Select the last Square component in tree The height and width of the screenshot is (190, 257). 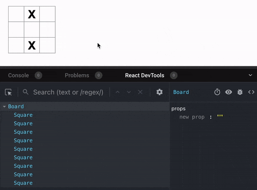coord(23,183)
